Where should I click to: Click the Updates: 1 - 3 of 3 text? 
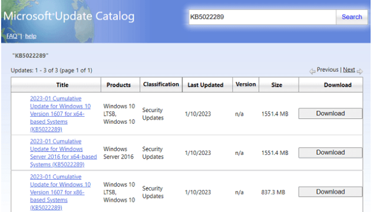[51, 71]
